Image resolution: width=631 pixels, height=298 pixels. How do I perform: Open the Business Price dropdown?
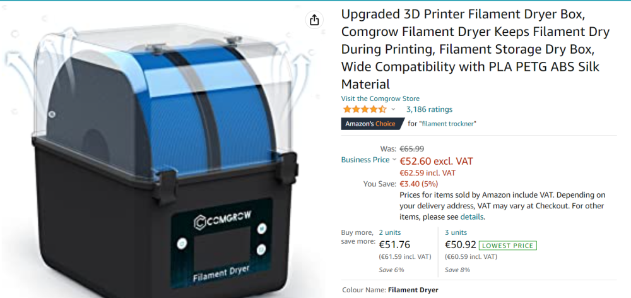tap(369, 160)
